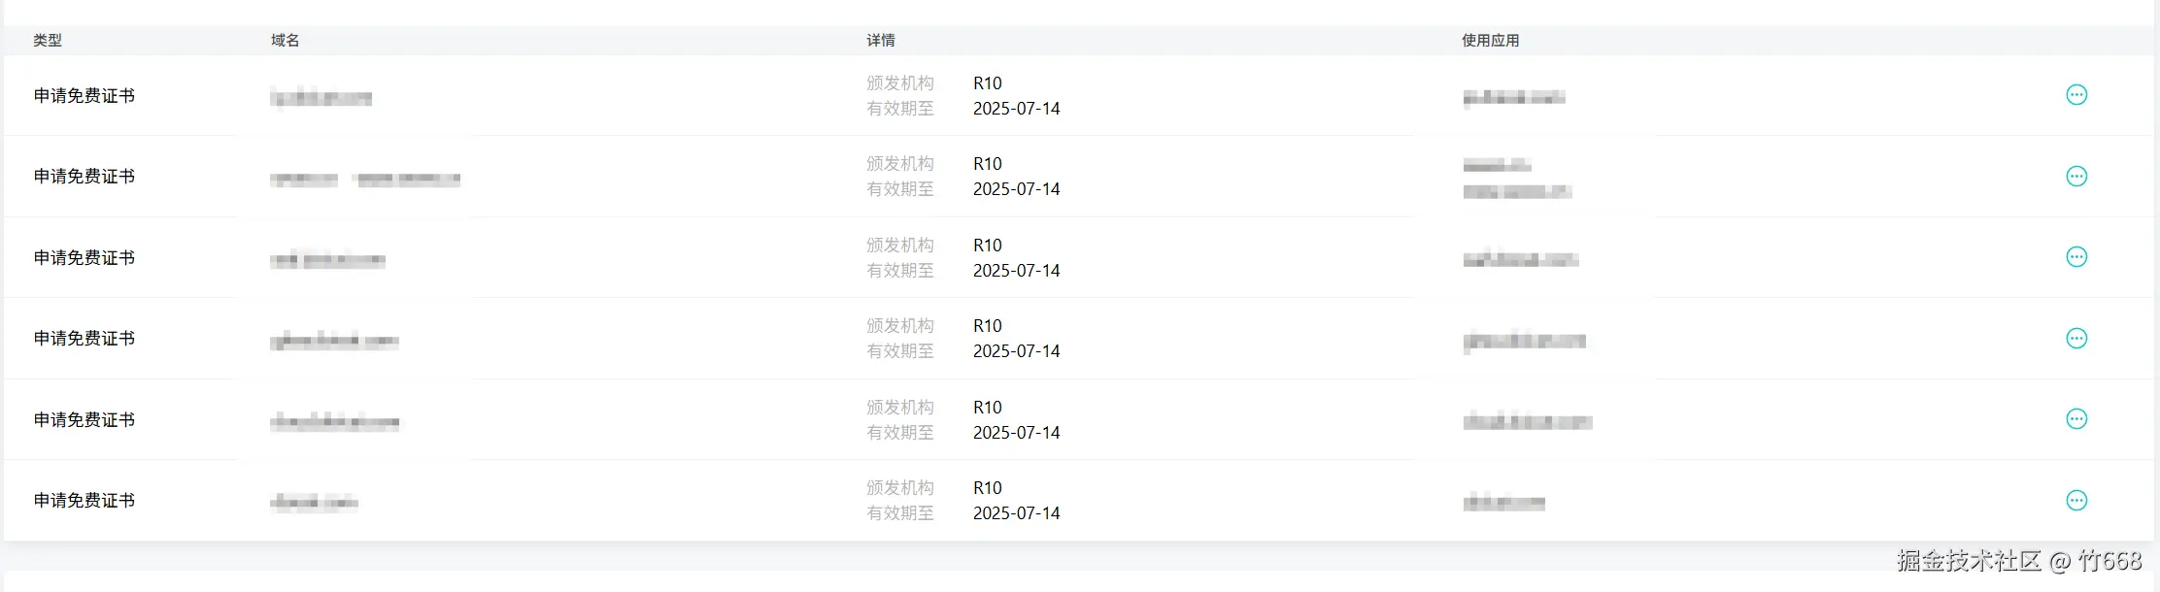Open more options for the second certificate row

tap(2076, 177)
